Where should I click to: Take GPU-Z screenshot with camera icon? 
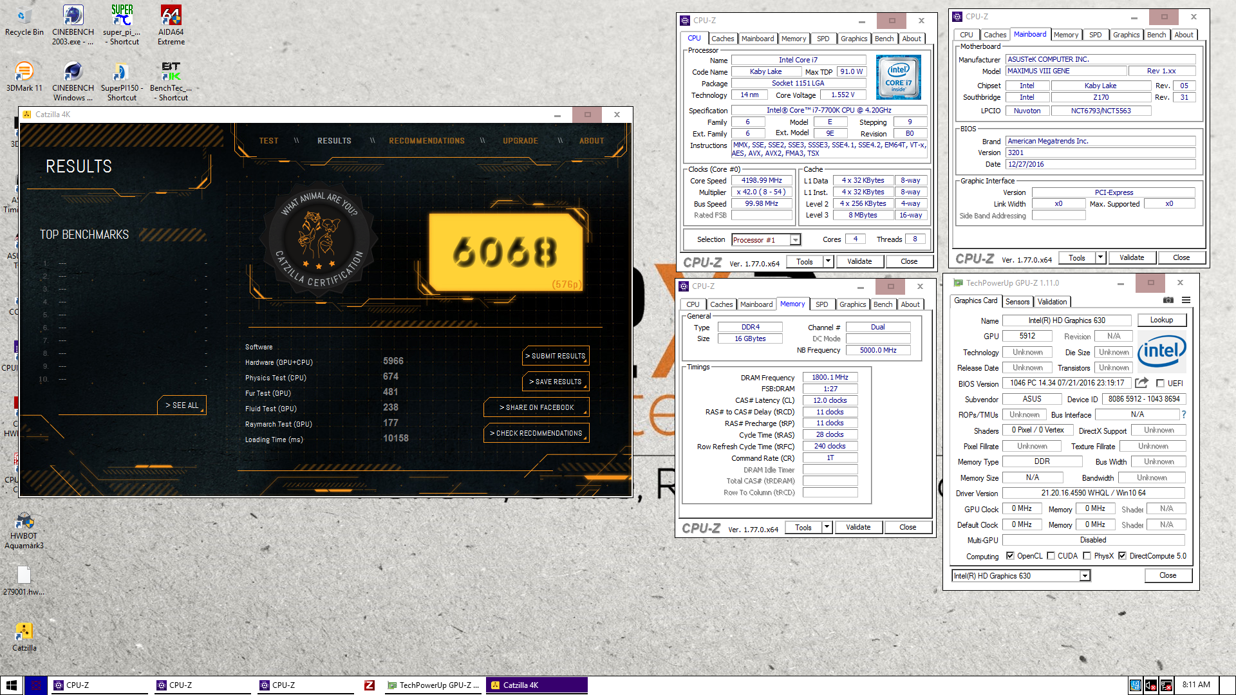coord(1168,300)
